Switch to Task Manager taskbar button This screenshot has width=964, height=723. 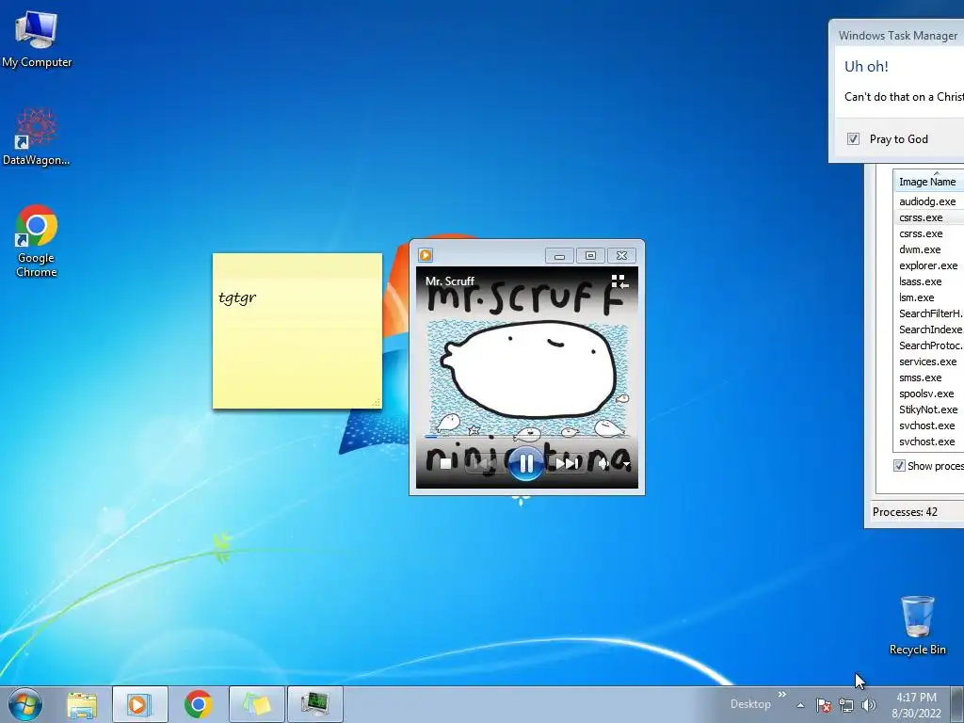(x=314, y=704)
